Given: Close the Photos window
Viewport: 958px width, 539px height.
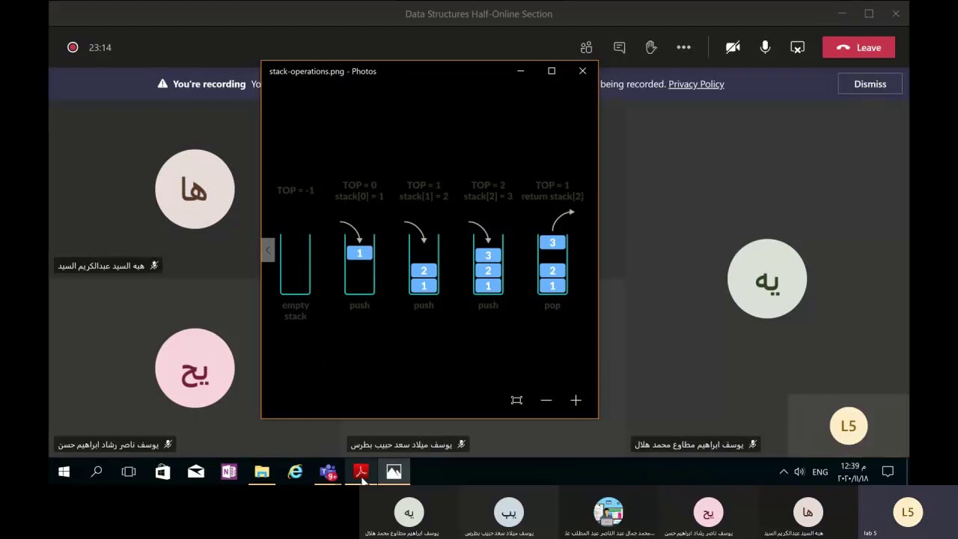Looking at the screenshot, I should click(582, 71).
